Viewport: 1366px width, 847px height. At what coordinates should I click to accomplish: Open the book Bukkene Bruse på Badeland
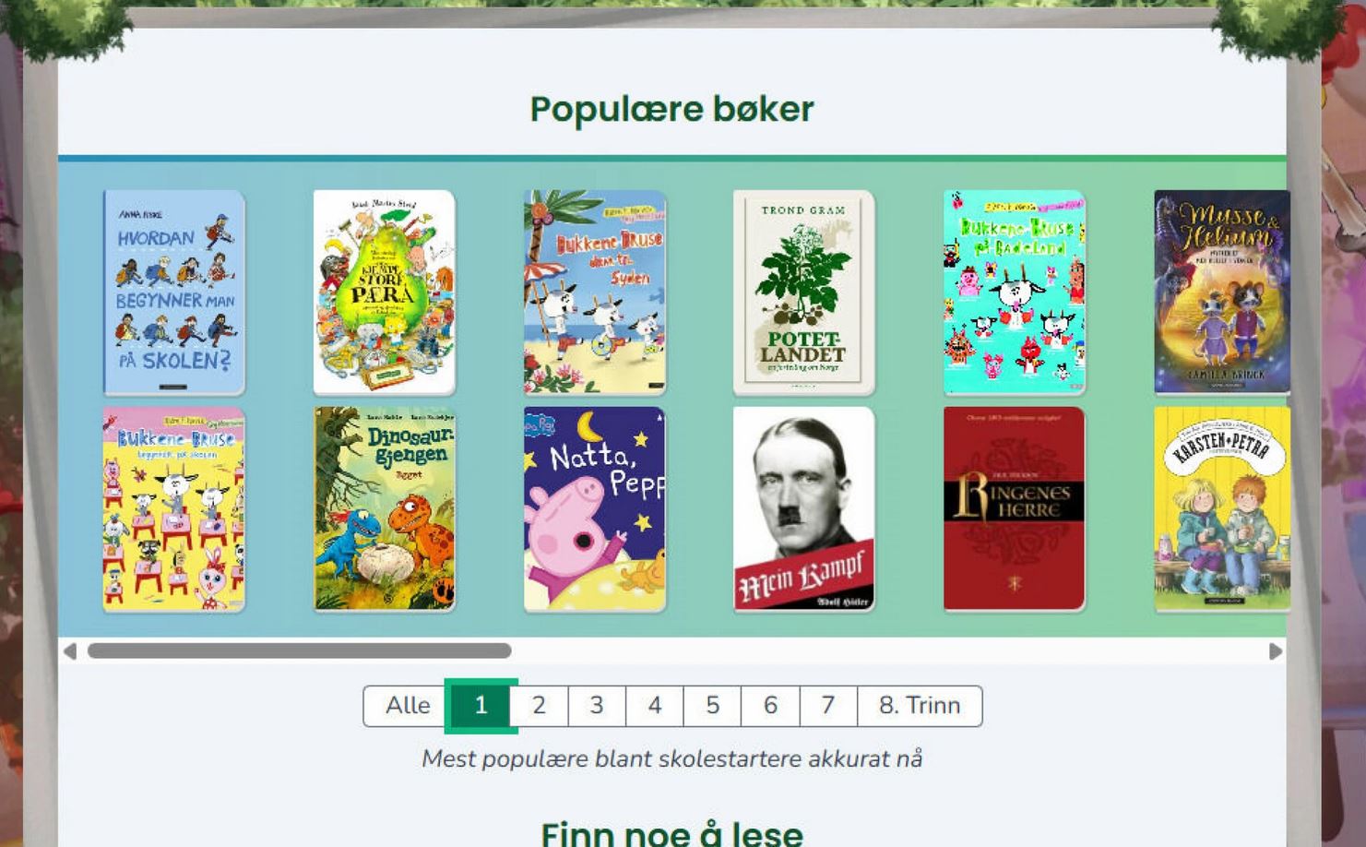pos(1015,292)
